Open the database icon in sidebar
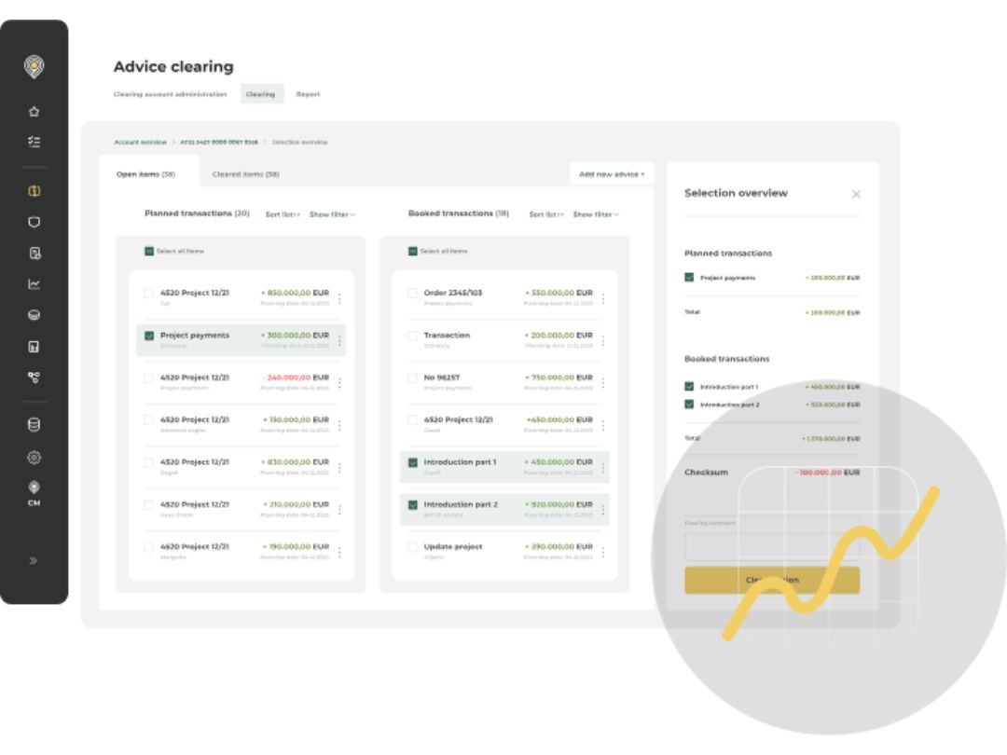This screenshot has width=1007, height=755. (34, 424)
